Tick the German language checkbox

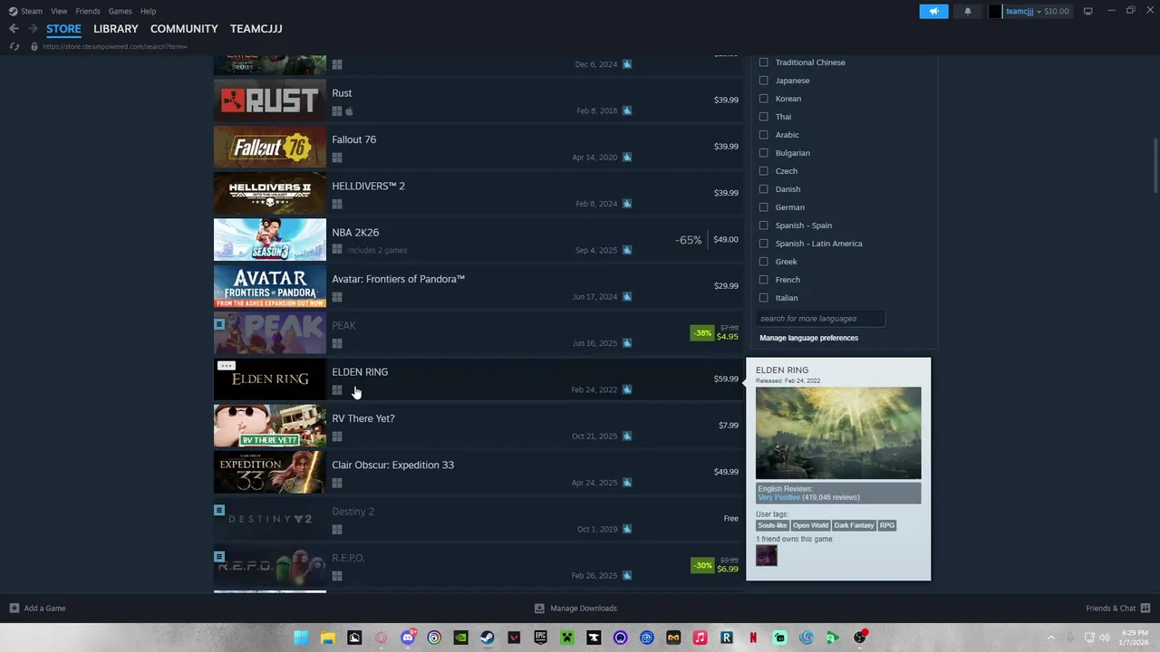tap(763, 207)
